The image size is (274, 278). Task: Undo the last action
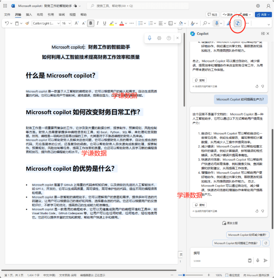[x=7, y=23]
